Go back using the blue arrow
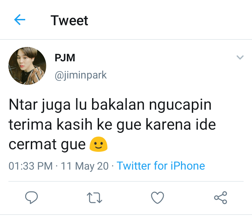This screenshot has width=252, height=219. coord(20,20)
